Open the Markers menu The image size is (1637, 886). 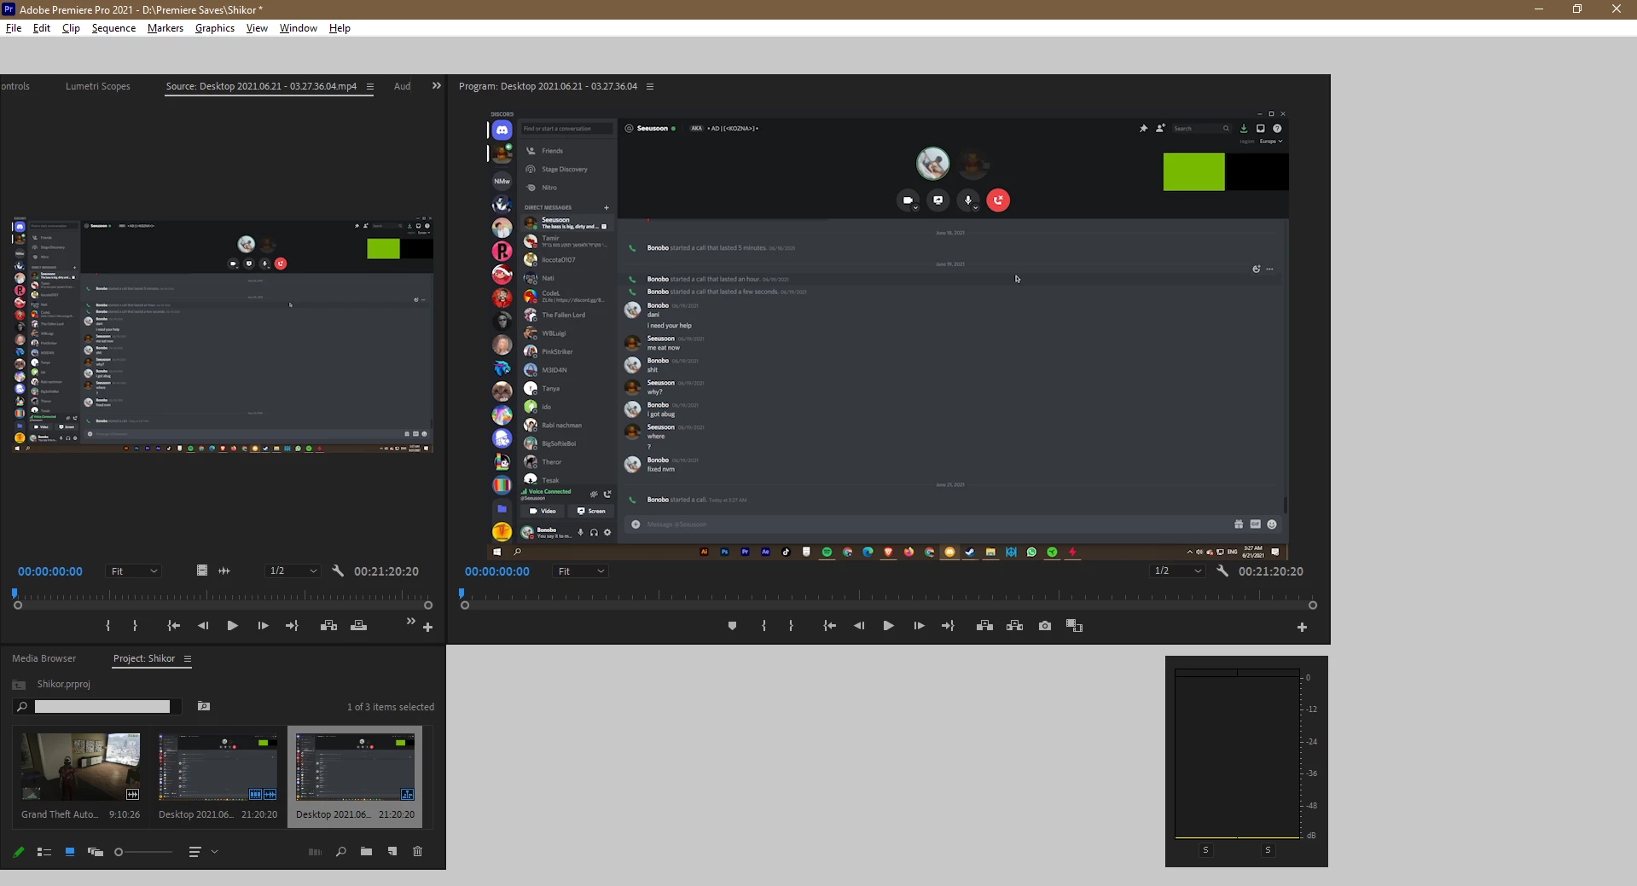165,28
